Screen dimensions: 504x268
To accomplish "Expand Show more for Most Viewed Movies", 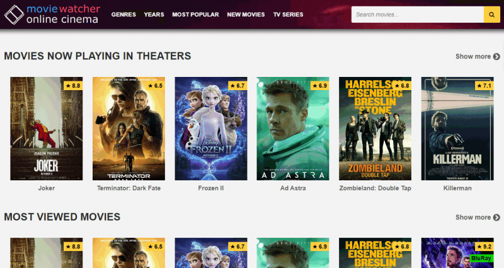I will pos(478,218).
